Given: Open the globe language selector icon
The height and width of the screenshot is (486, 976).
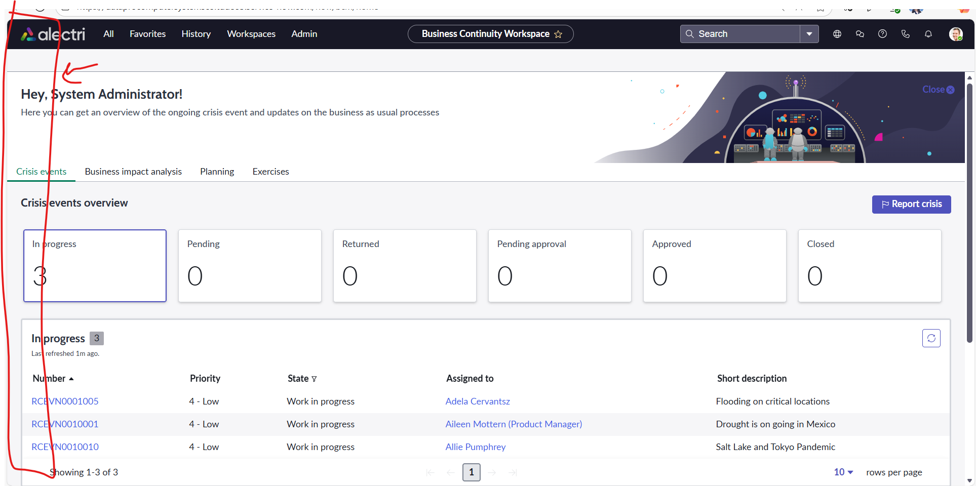Looking at the screenshot, I should [x=837, y=34].
